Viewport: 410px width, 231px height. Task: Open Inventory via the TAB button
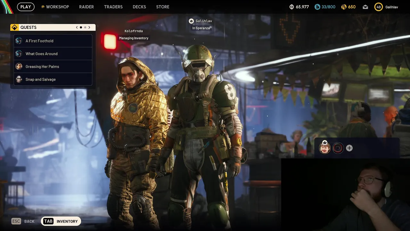61,221
